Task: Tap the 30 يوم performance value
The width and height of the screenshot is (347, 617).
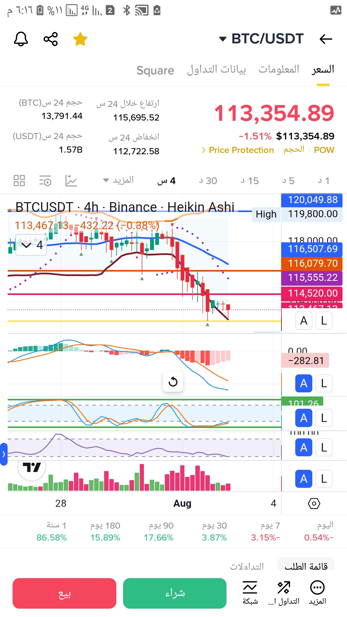Action: click(x=214, y=537)
